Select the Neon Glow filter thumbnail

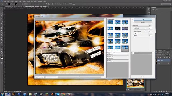(x=125, y=29)
